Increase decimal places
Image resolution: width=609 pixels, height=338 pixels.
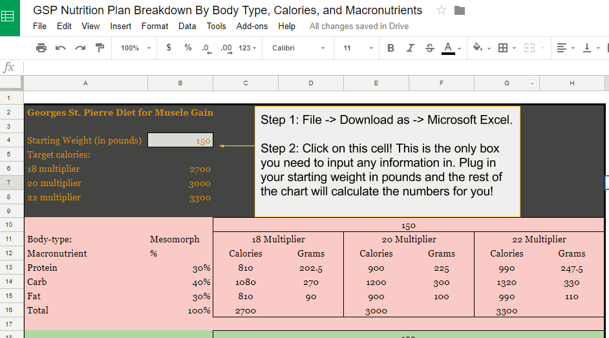coord(226,48)
